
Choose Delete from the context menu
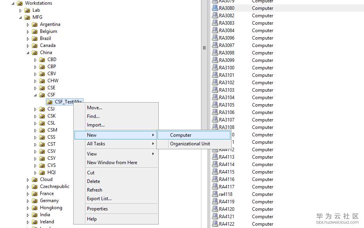pos(116,181)
